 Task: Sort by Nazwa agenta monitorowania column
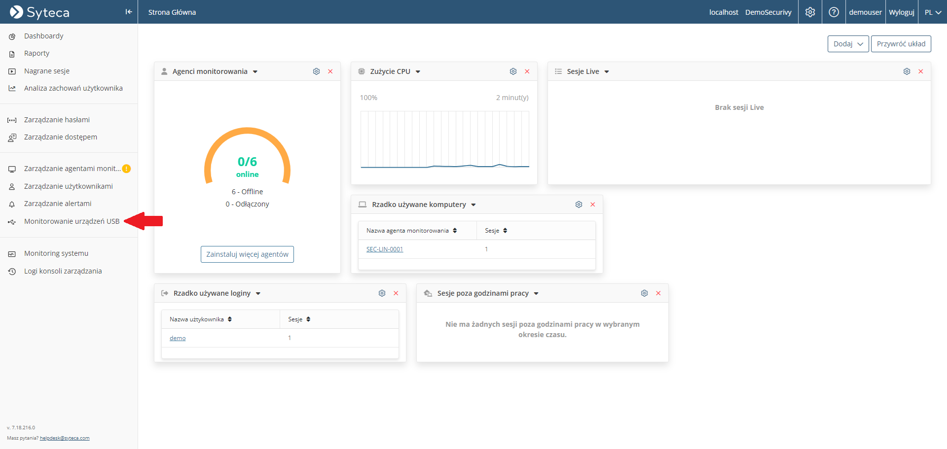(411, 231)
